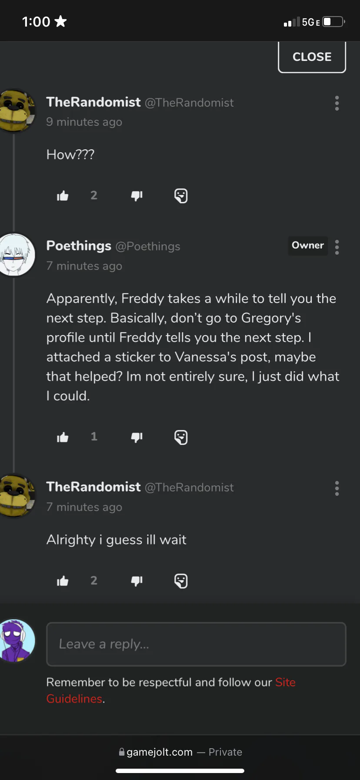
Task: Tap the gamejolt.com address bar
Action: (180, 752)
